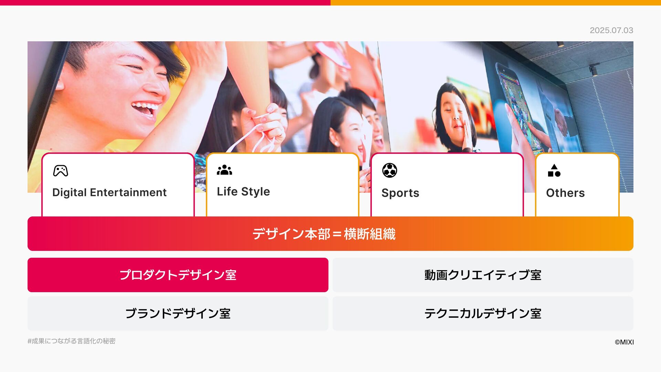Choose the テクニカルデザイン室 box
Screen dimensions: 661x372
(x=483, y=313)
